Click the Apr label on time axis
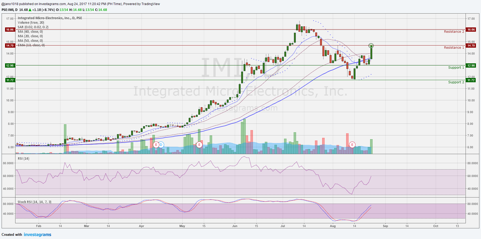This screenshot has width=481, height=239. (142, 226)
